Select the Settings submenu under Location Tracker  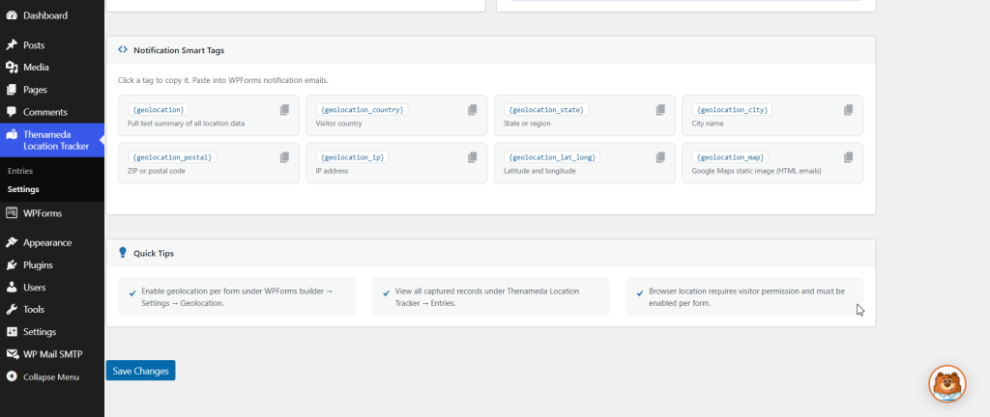tap(23, 189)
